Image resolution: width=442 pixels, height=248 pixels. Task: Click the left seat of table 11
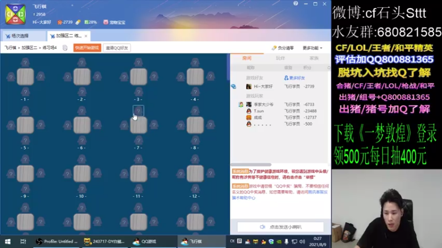(124, 174)
